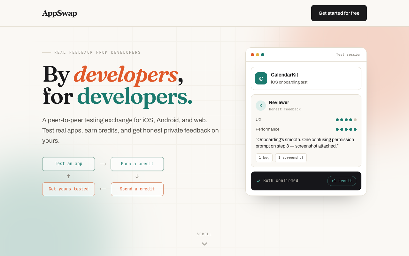The image size is (409, 256).
Task: Click the Honest feedback text
Action: pyautogui.click(x=285, y=109)
